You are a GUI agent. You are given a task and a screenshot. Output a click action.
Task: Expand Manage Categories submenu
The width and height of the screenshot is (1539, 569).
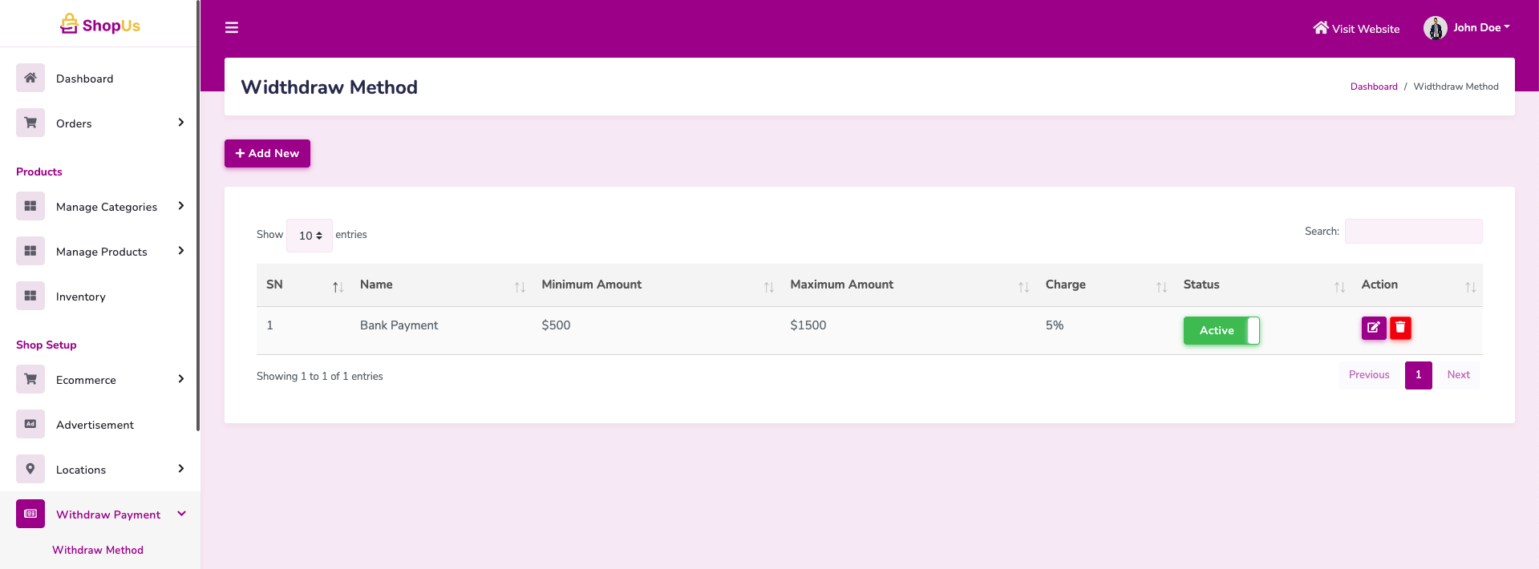[x=180, y=206]
